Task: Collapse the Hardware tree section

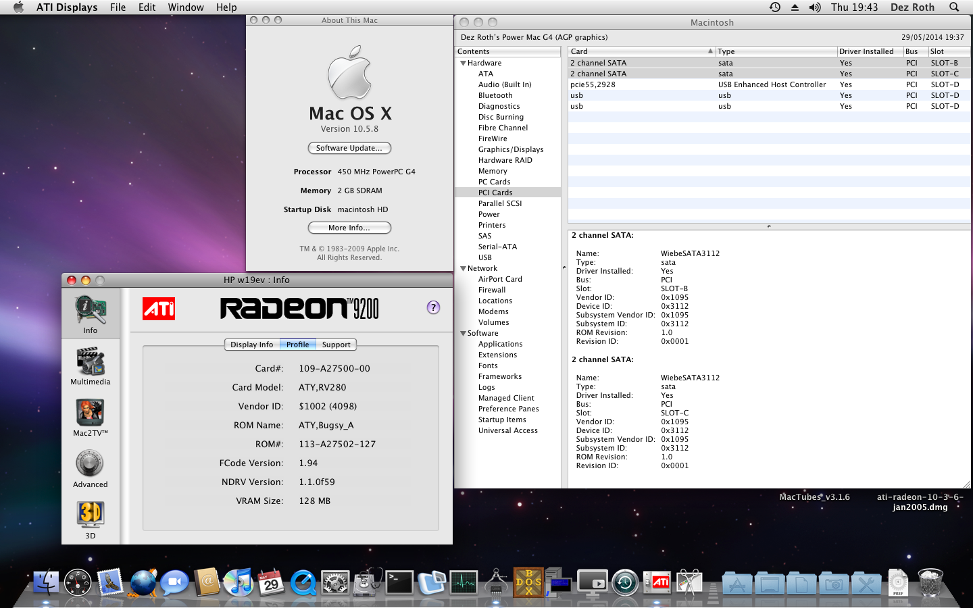Action: point(463,63)
